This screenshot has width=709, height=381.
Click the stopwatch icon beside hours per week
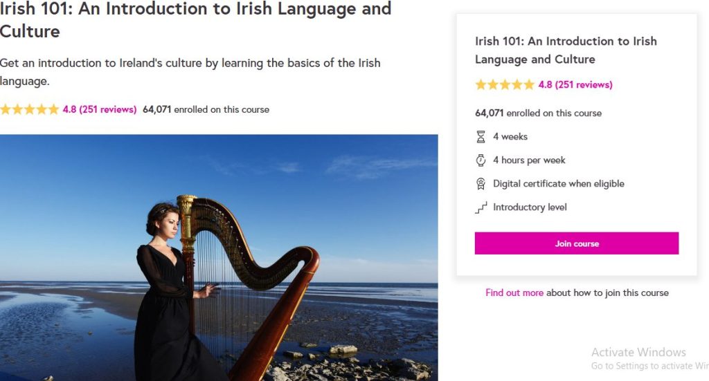[481, 160]
